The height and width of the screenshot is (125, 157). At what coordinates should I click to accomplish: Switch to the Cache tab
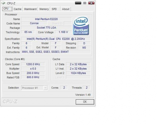pyautogui.click(x=18, y=9)
